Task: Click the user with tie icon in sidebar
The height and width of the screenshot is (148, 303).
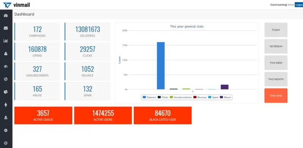Action: tap(6, 117)
